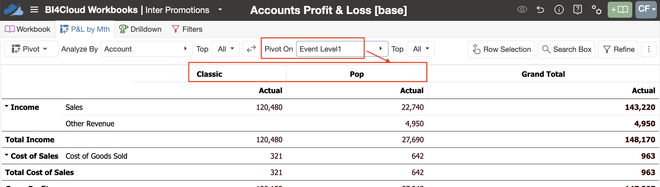Click the Pop Other Revenue value 4,950
The image size is (660, 187).
click(x=414, y=124)
